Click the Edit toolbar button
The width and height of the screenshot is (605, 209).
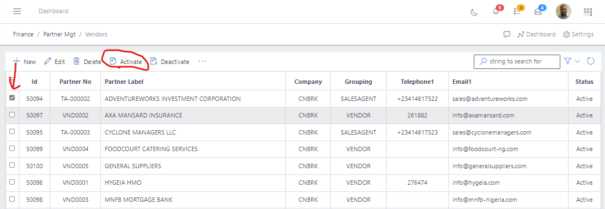[x=55, y=61]
